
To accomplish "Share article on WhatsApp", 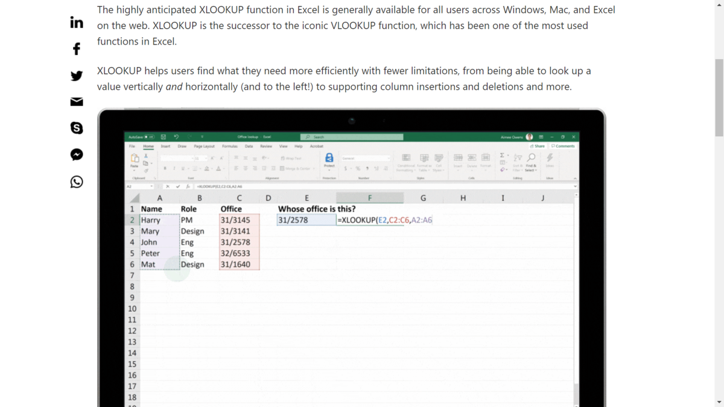I will tap(77, 181).
